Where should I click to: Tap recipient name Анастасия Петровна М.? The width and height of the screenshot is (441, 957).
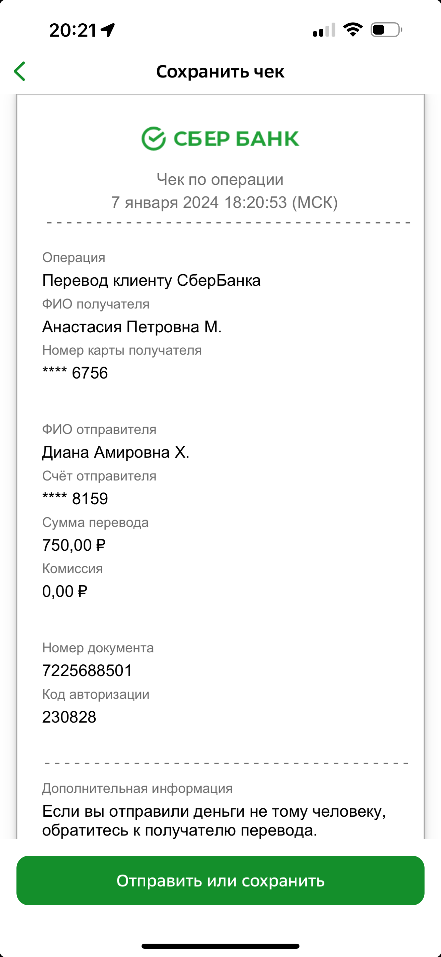[132, 327]
